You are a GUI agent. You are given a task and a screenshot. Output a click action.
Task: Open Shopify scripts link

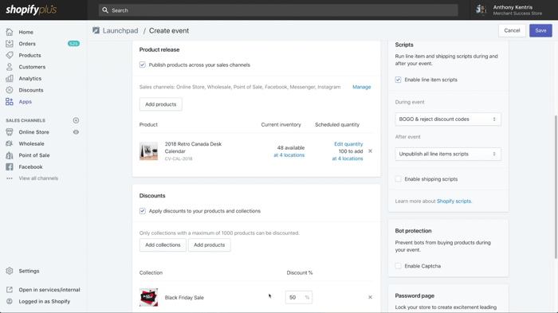pyautogui.click(x=454, y=201)
